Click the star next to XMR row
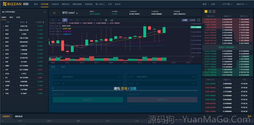The height and width of the screenshot is (125, 254). tap(3, 66)
